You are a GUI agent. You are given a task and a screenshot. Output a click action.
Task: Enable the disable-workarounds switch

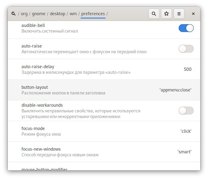(186, 111)
